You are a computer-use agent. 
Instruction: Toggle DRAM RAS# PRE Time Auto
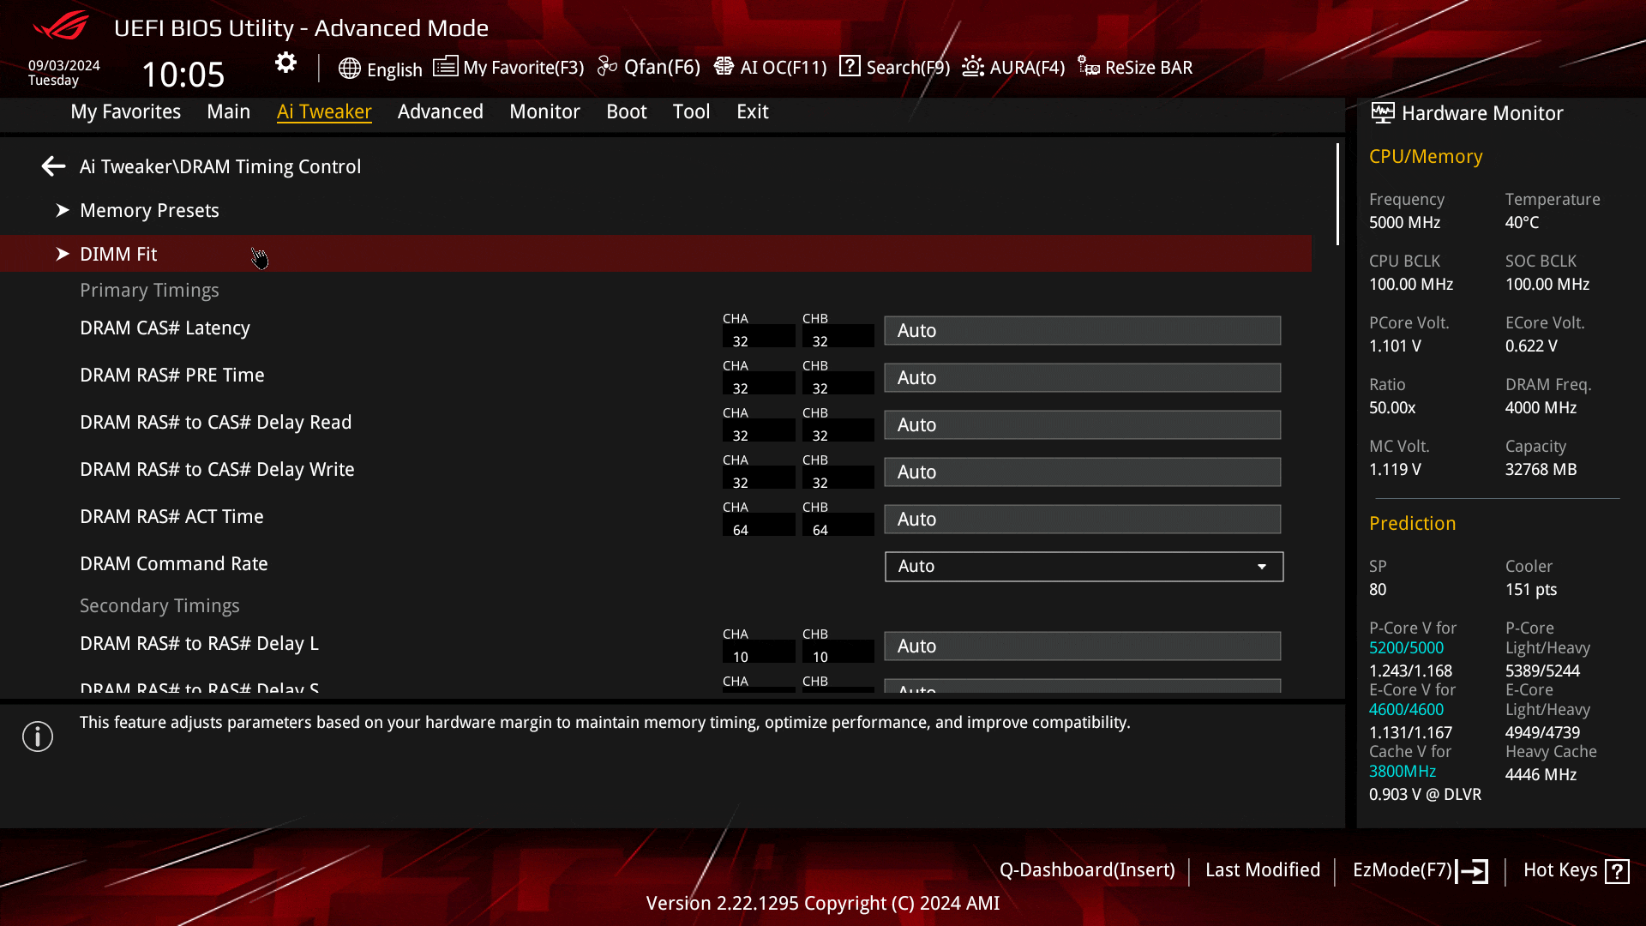click(1083, 377)
